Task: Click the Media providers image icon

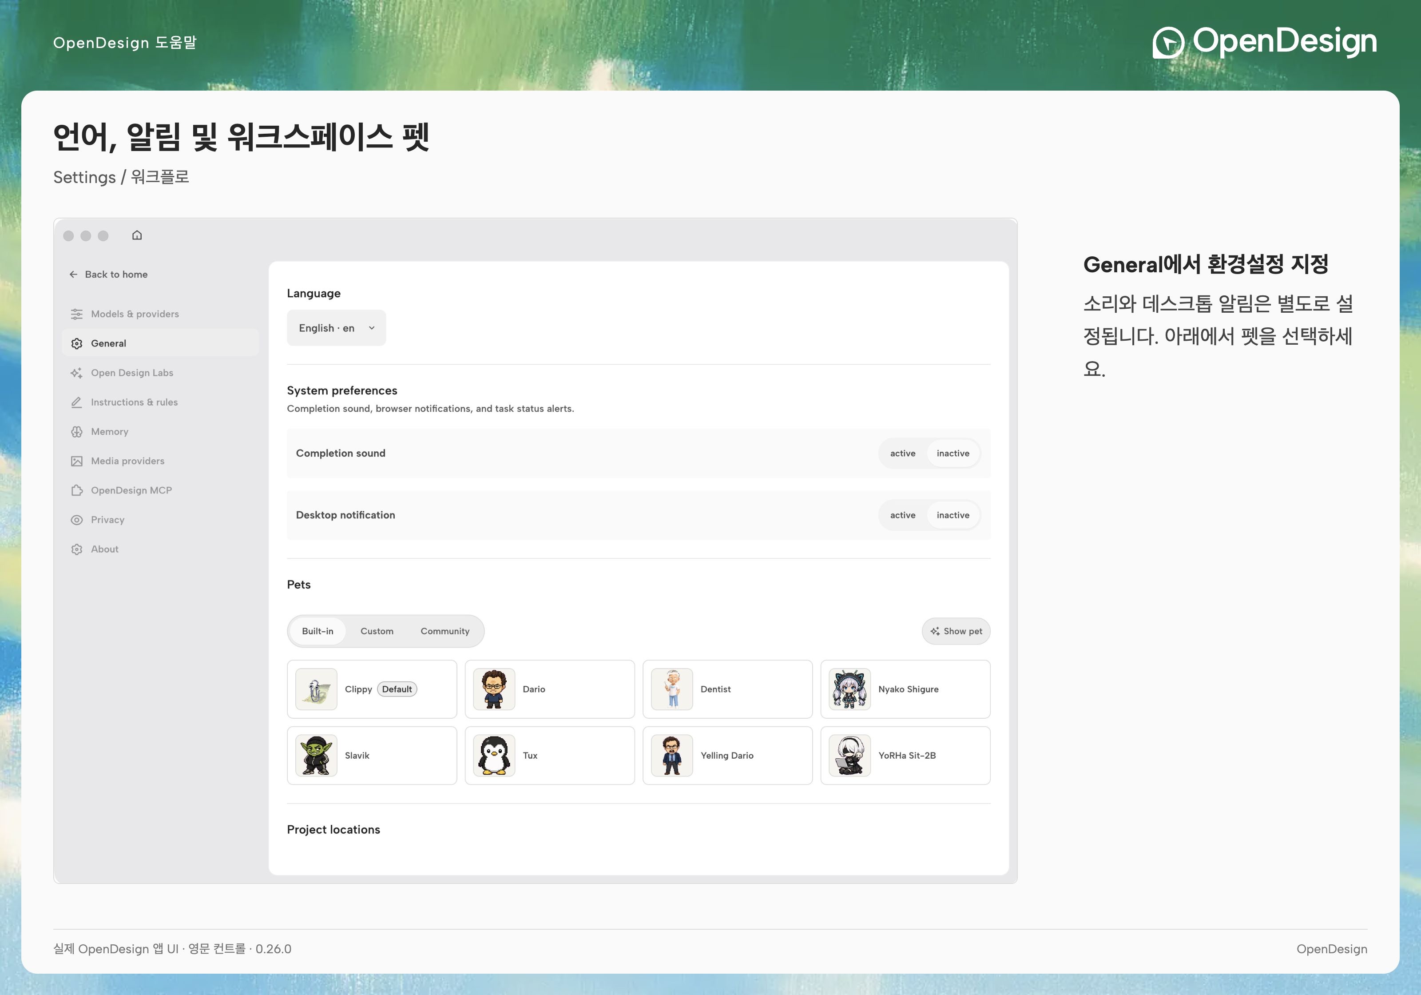Action: (77, 461)
